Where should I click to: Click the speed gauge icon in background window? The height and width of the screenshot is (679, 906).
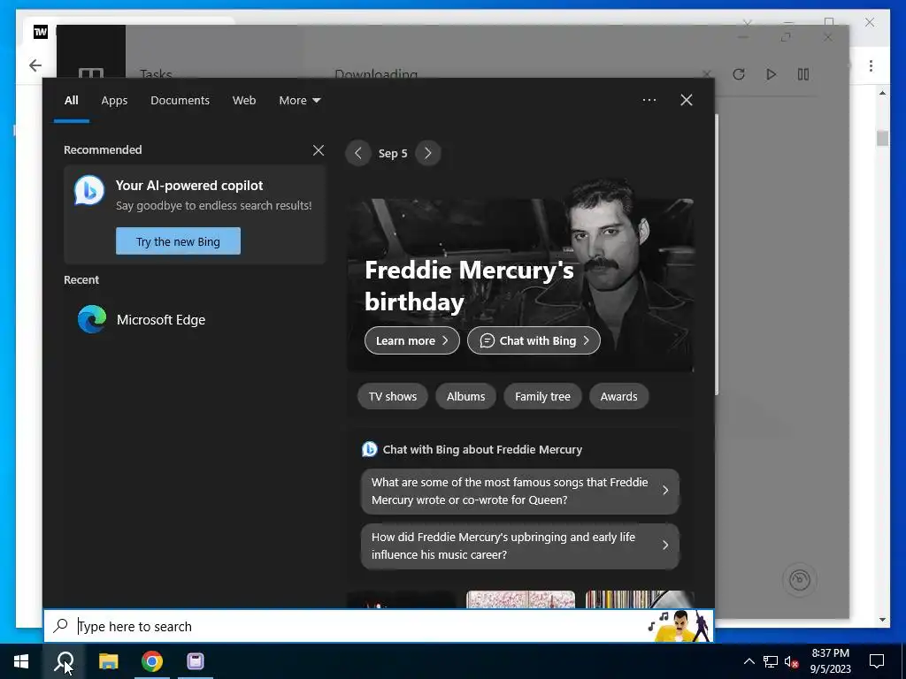click(800, 580)
